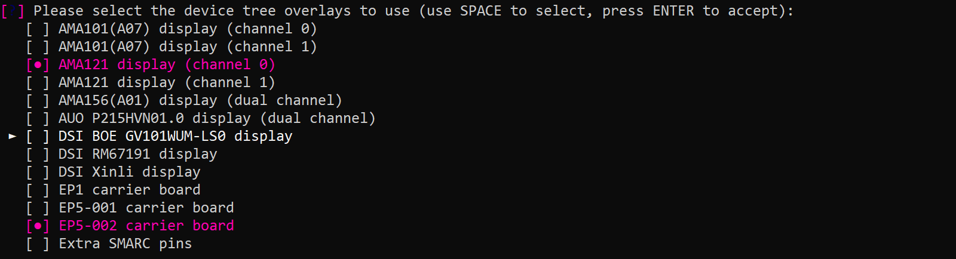This screenshot has width=956, height=259.
Task: Uncheck the AMA121 display channel 0 box
Action: (x=37, y=64)
